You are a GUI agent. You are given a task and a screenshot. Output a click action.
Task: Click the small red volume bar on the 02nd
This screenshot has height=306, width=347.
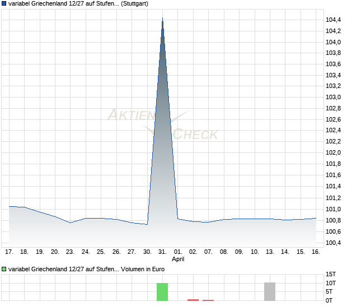193,300
